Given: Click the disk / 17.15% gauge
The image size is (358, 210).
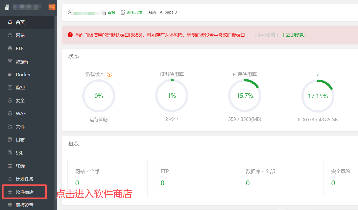Looking at the screenshot, I should coord(318,96).
